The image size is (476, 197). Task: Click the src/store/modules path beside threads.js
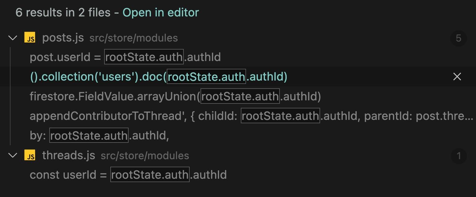tap(145, 155)
